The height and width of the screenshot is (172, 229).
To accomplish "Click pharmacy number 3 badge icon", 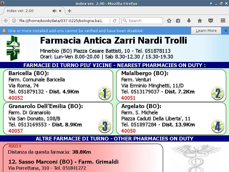I will (104, 126).
